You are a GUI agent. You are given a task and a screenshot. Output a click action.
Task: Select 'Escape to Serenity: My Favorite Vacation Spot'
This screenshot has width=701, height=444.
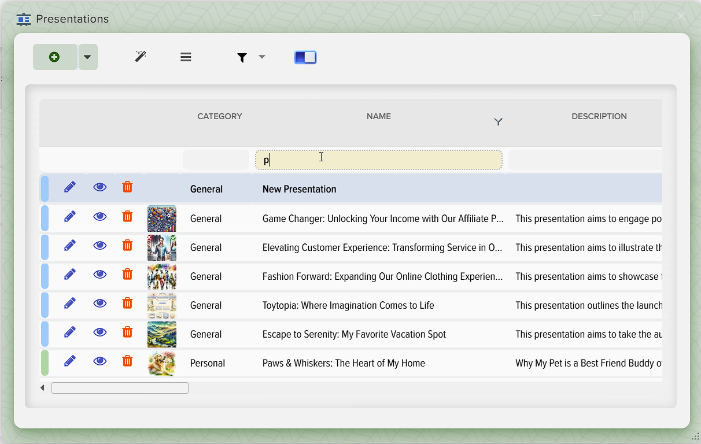[x=355, y=334]
